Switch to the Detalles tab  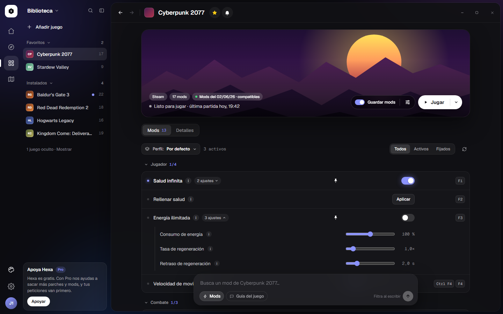click(x=185, y=130)
